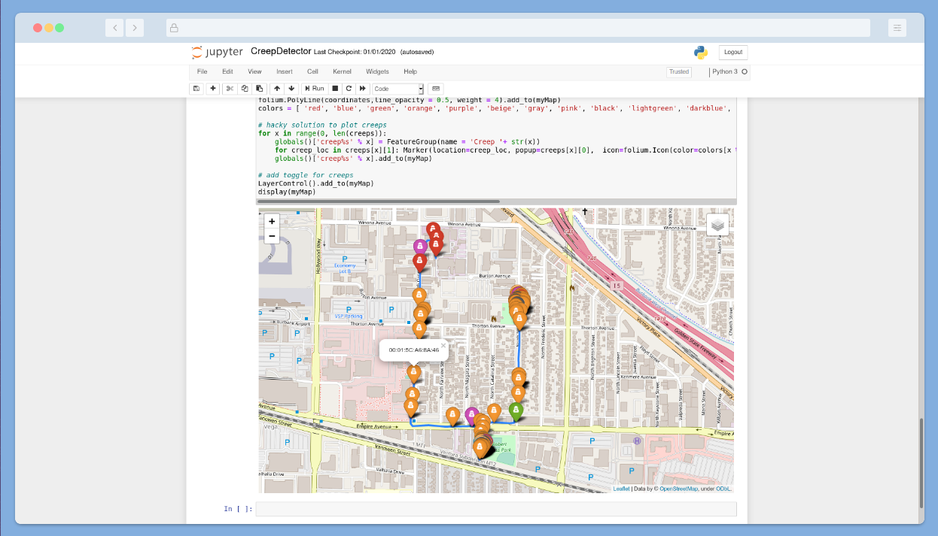
Task: Click the kernel idle indicator circle
Action: tap(745, 71)
